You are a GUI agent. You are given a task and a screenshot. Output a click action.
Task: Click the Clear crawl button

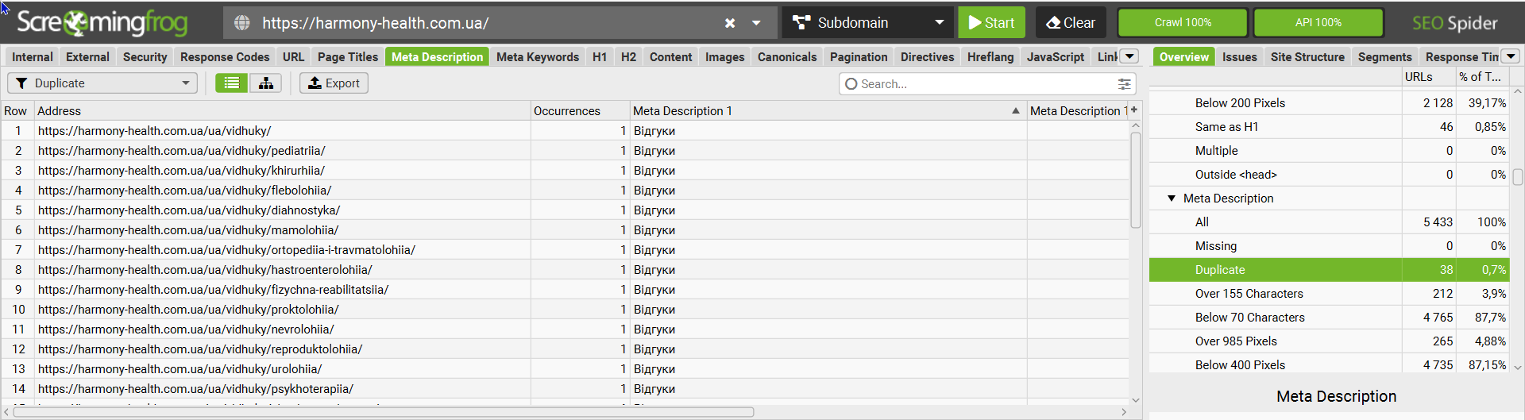[x=1071, y=23]
